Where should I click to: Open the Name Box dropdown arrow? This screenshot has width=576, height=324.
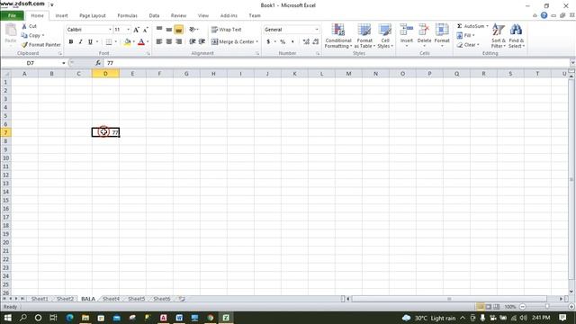(64, 63)
